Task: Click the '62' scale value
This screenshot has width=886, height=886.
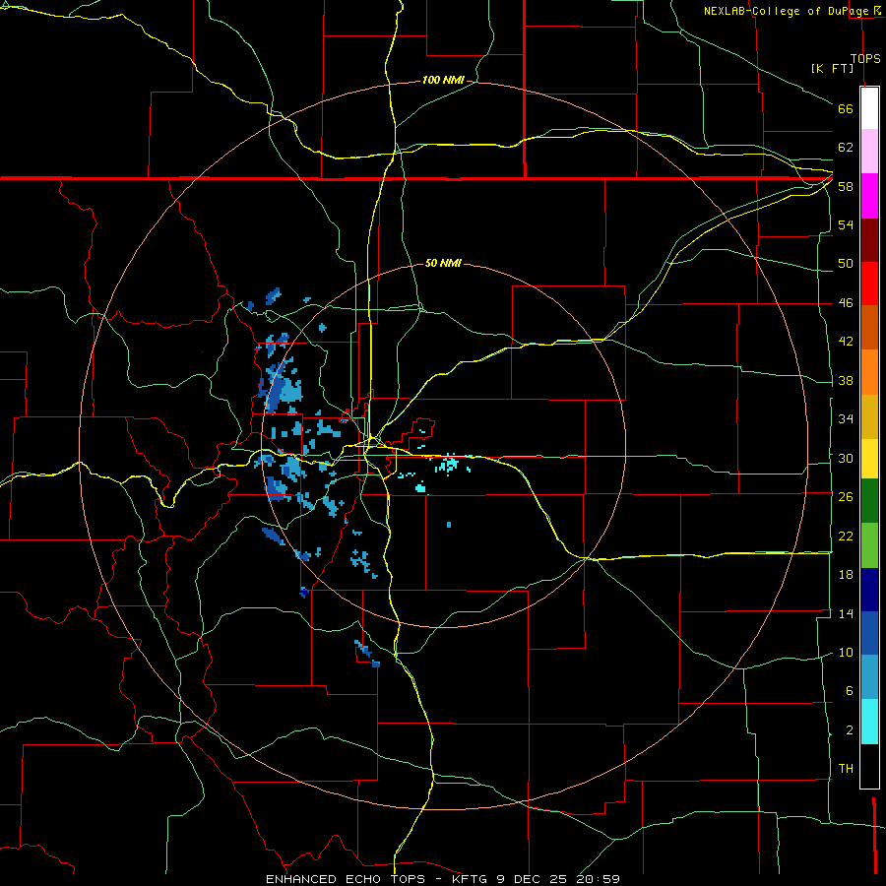Action: pos(846,148)
